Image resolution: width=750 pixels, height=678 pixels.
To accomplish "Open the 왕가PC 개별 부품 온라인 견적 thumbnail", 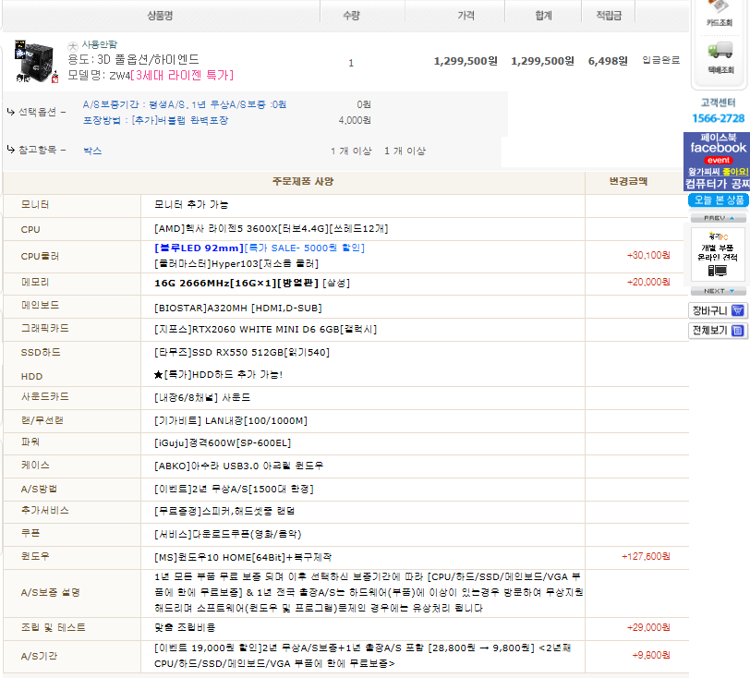I will click(718, 254).
